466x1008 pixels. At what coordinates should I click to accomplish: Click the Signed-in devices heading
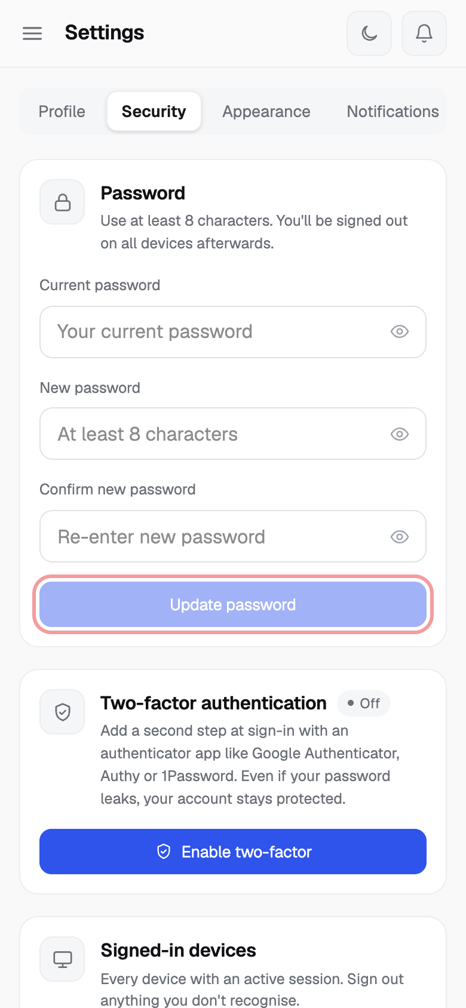178,950
